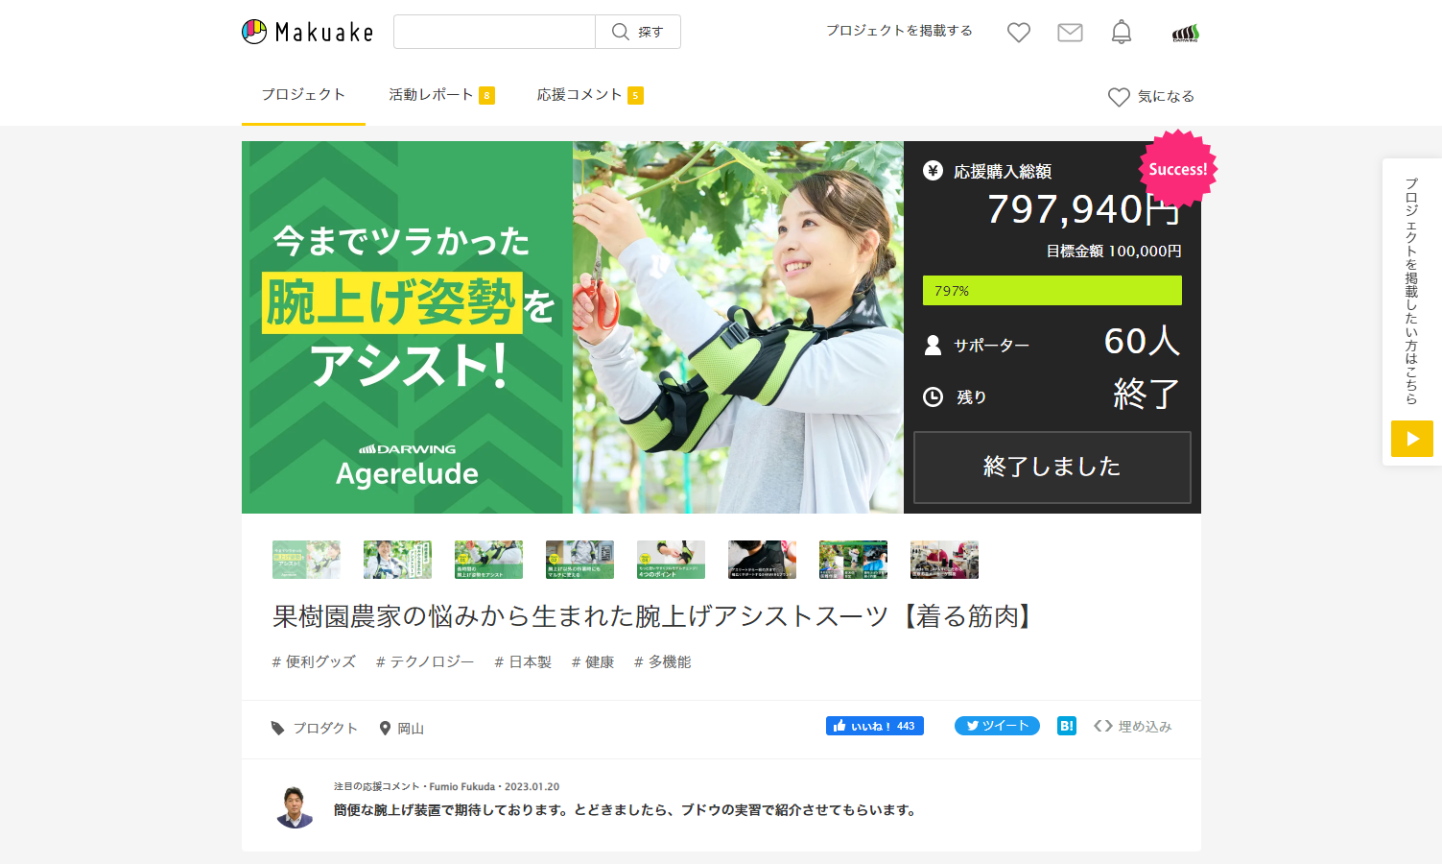Image resolution: width=1442 pixels, height=864 pixels.
Task: Select the smiling man in orchard thumbnail
Action: pyautogui.click(x=397, y=560)
